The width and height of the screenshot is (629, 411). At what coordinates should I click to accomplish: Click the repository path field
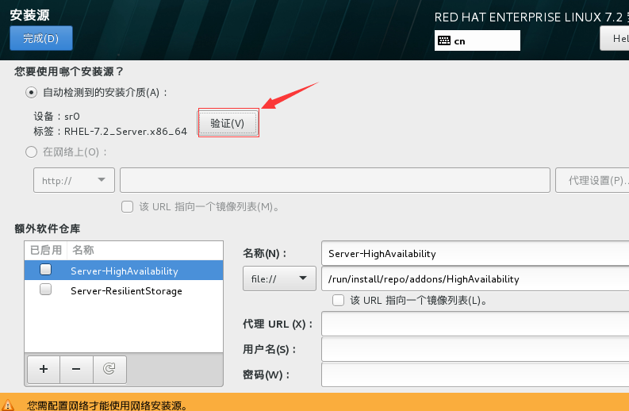475,278
